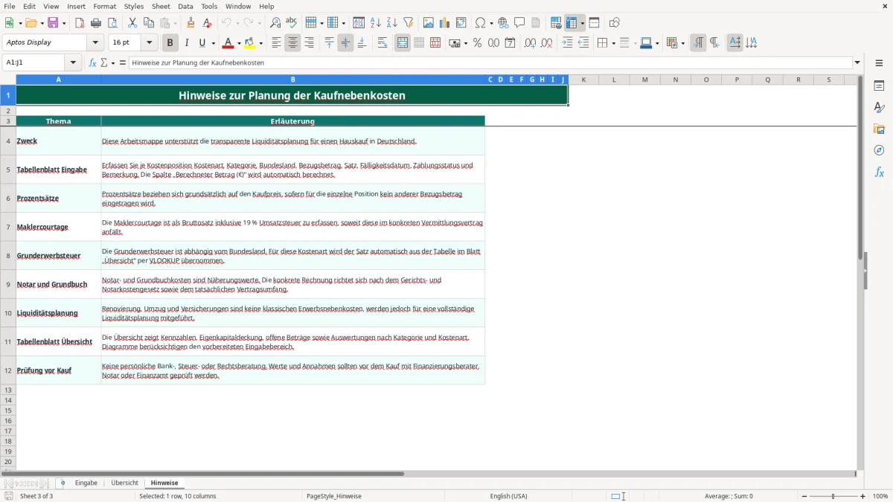
Task: Apply the red font color
Action: (x=228, y=43)
